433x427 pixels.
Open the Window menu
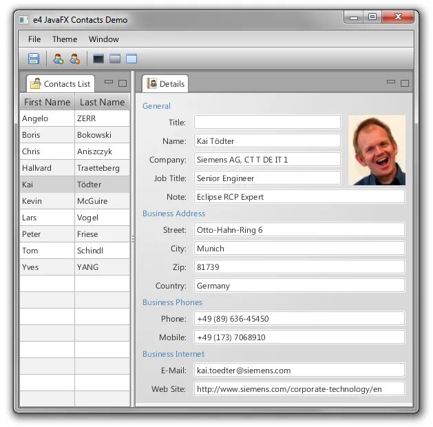103,39
